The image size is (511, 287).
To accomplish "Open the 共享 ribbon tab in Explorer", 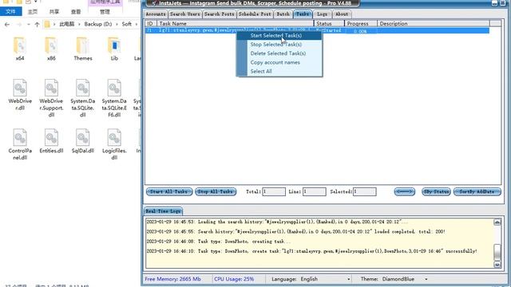I will point(54,12).
